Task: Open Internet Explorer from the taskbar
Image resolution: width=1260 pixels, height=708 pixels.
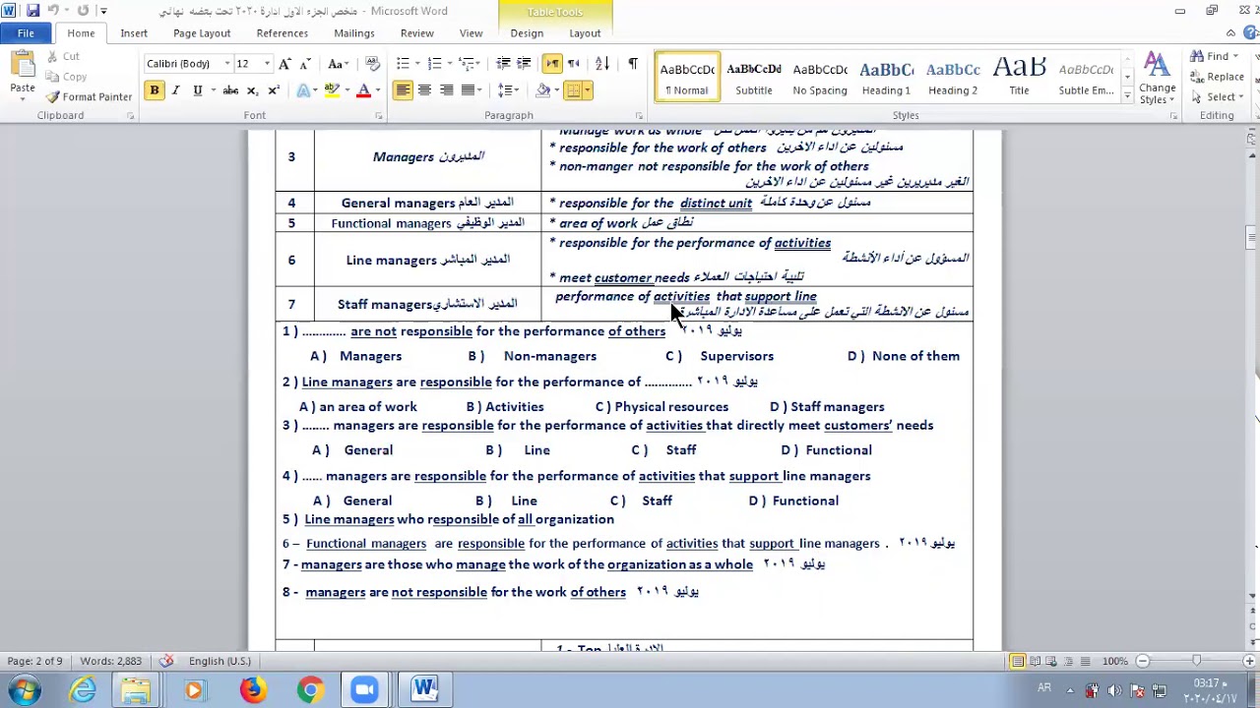Action: click(x=83, y=689)
